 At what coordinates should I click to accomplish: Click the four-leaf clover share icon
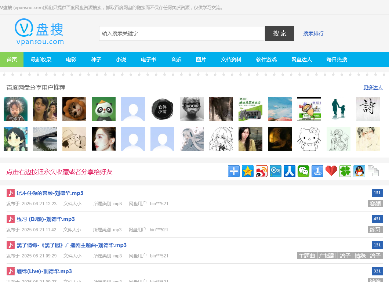click(345, 171)
